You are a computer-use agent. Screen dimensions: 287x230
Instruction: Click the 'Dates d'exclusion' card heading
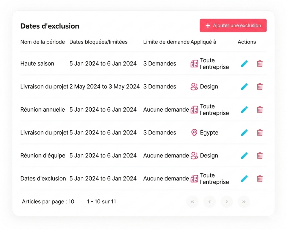[50, 26]
